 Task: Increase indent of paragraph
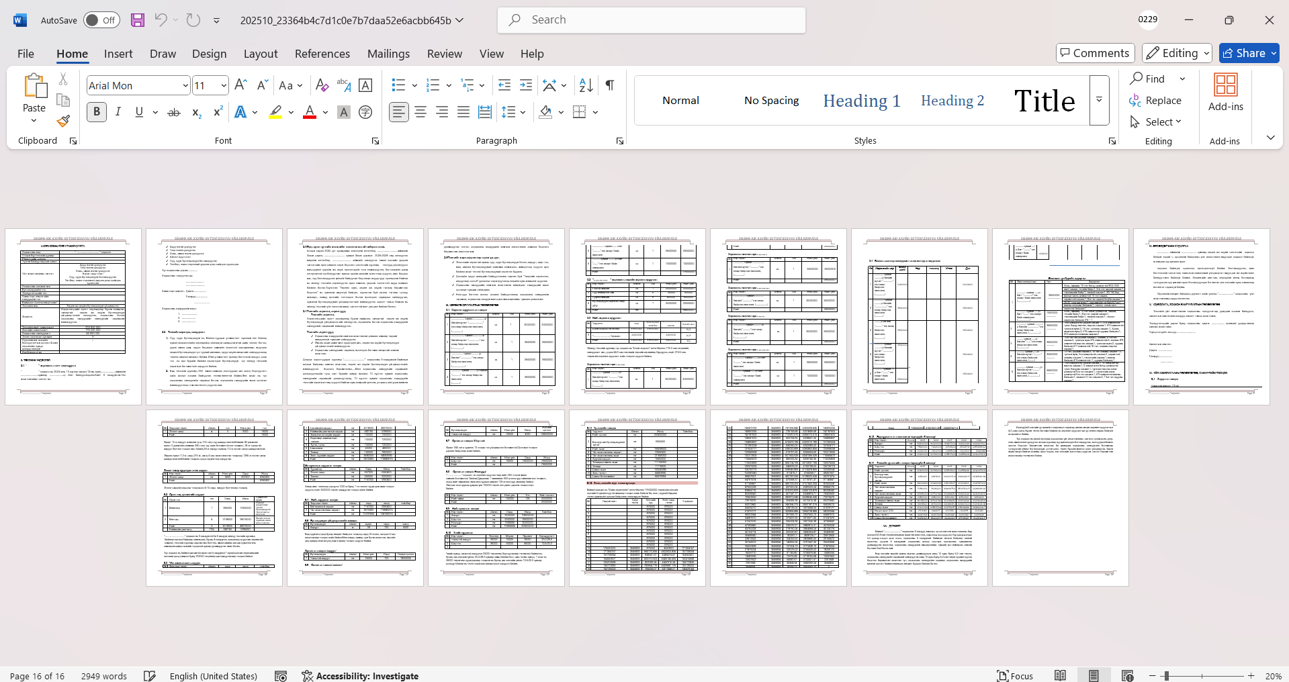(526, 85)
